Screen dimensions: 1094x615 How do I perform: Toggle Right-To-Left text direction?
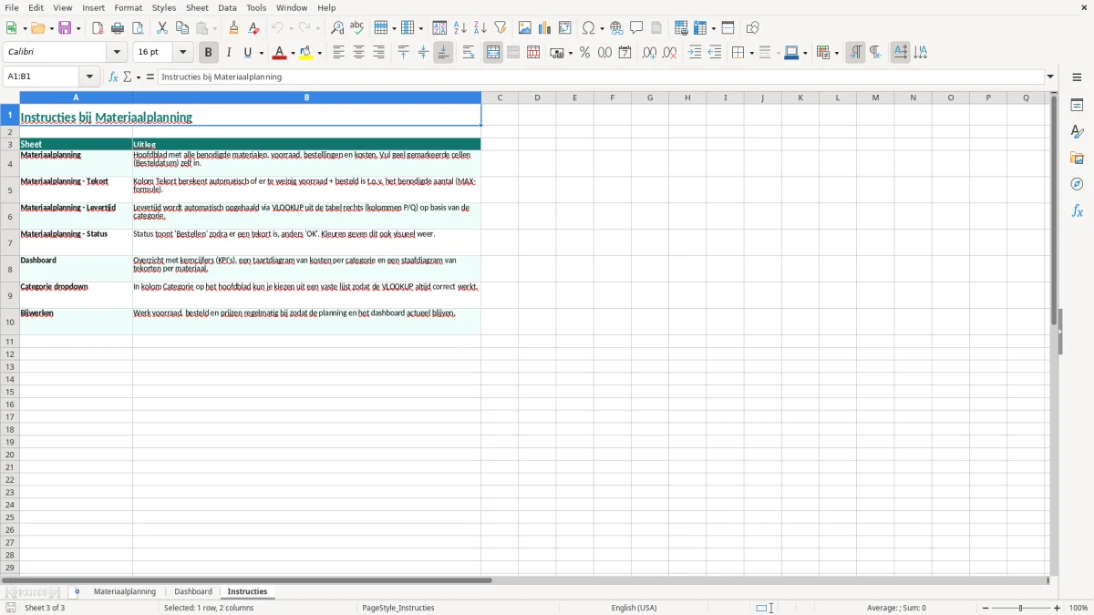pos(875,53)
